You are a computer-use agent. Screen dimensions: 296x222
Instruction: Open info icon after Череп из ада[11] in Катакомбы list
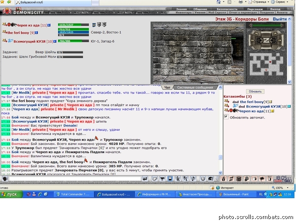point(273,111)
